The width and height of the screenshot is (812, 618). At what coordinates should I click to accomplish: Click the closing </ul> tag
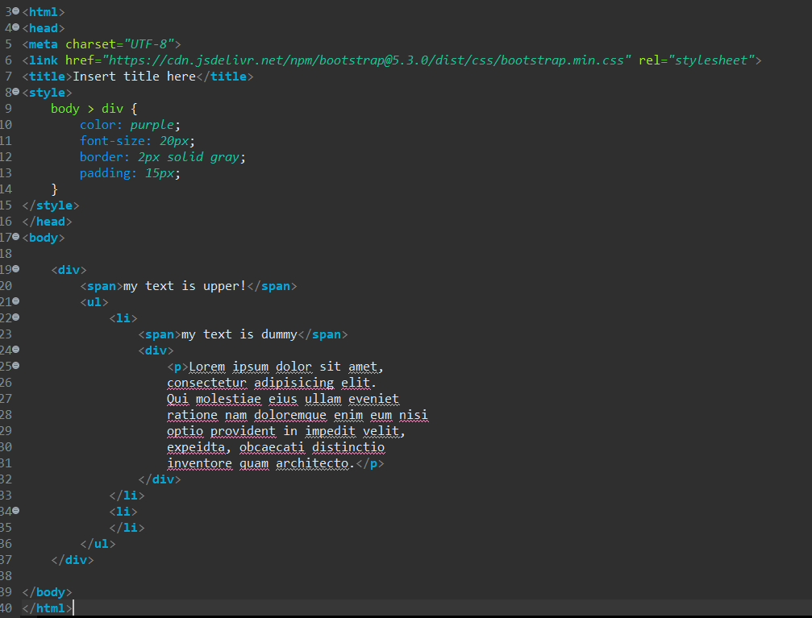(x=98, y=544)
